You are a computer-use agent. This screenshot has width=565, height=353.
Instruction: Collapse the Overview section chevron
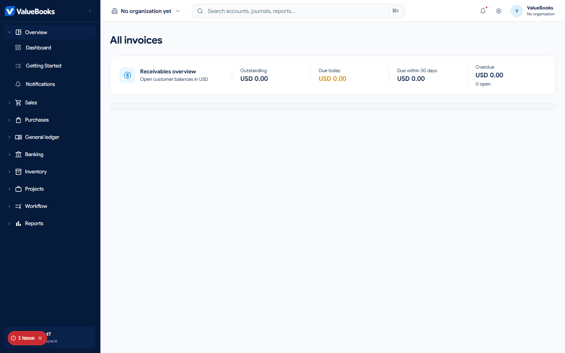coord(9,32)
